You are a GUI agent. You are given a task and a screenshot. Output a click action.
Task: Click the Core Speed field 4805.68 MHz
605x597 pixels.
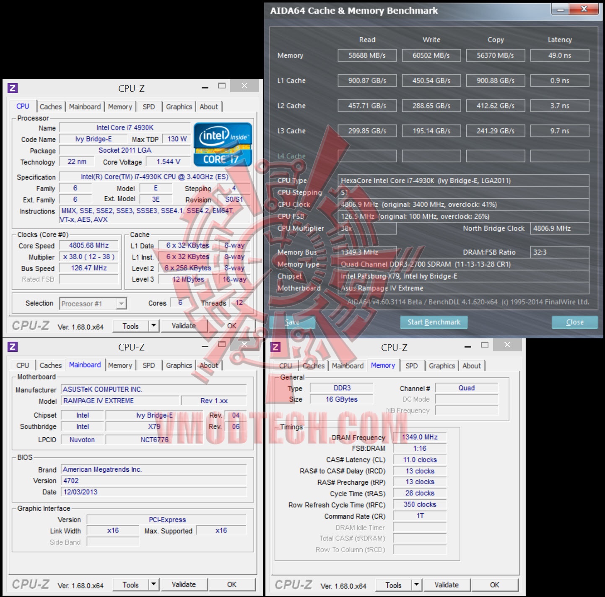(89, 245)
